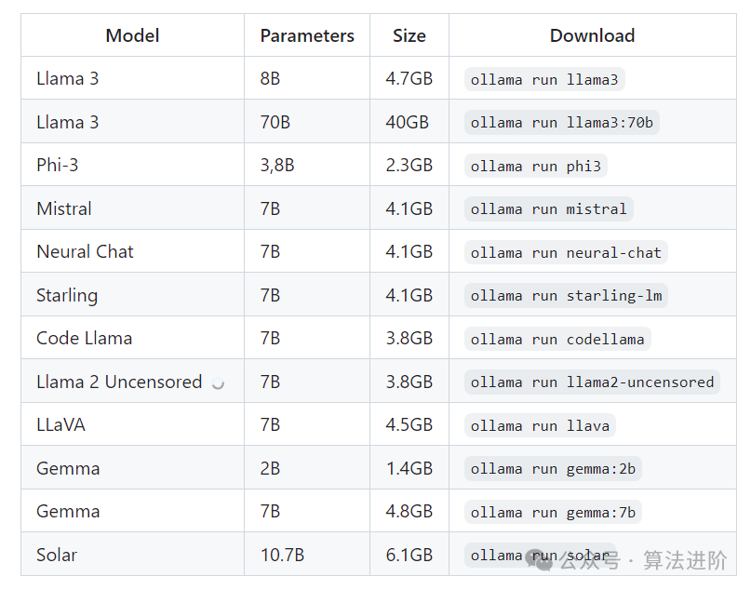The width and height of the screenshot is (751, 590).
Task: Click the "ollama run gemma:7b" command
Action: [x=553, y=513]
